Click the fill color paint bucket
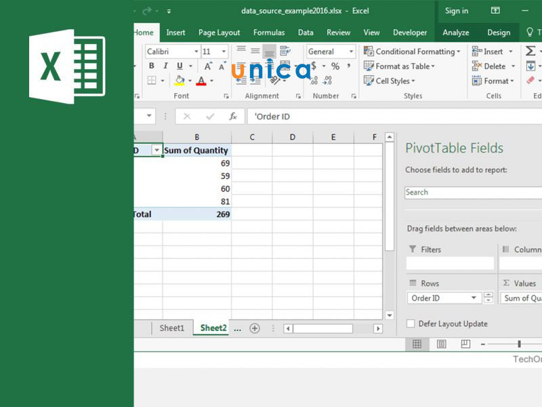Viewport: 542px width, 407px height. [179, 81]
